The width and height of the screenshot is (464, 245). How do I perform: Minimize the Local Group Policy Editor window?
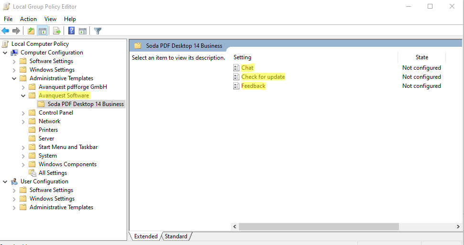409,6
